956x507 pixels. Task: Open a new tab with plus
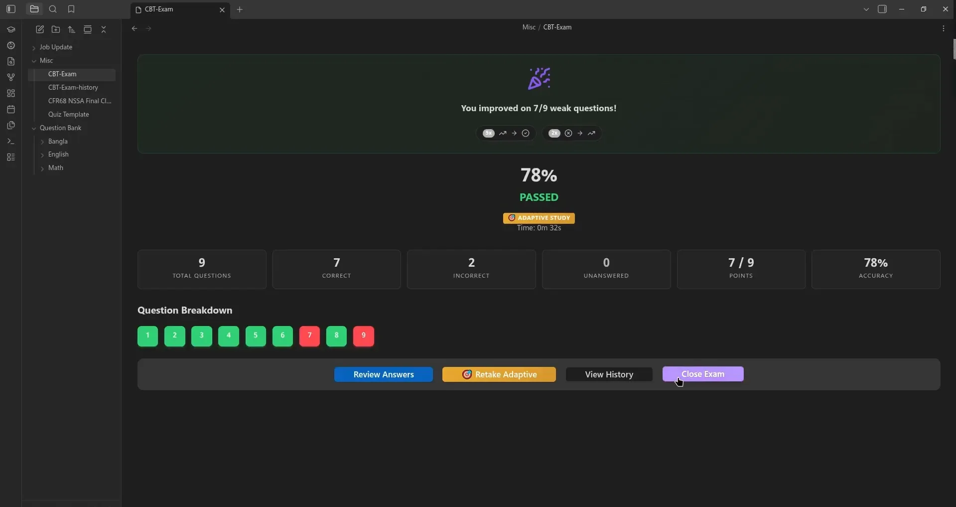240,9
